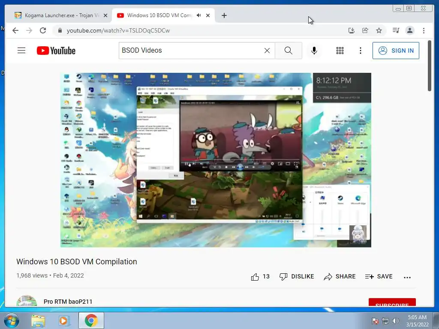Search with your voice microphone
This screenshot has width=439, height=329.
[314, 51]
